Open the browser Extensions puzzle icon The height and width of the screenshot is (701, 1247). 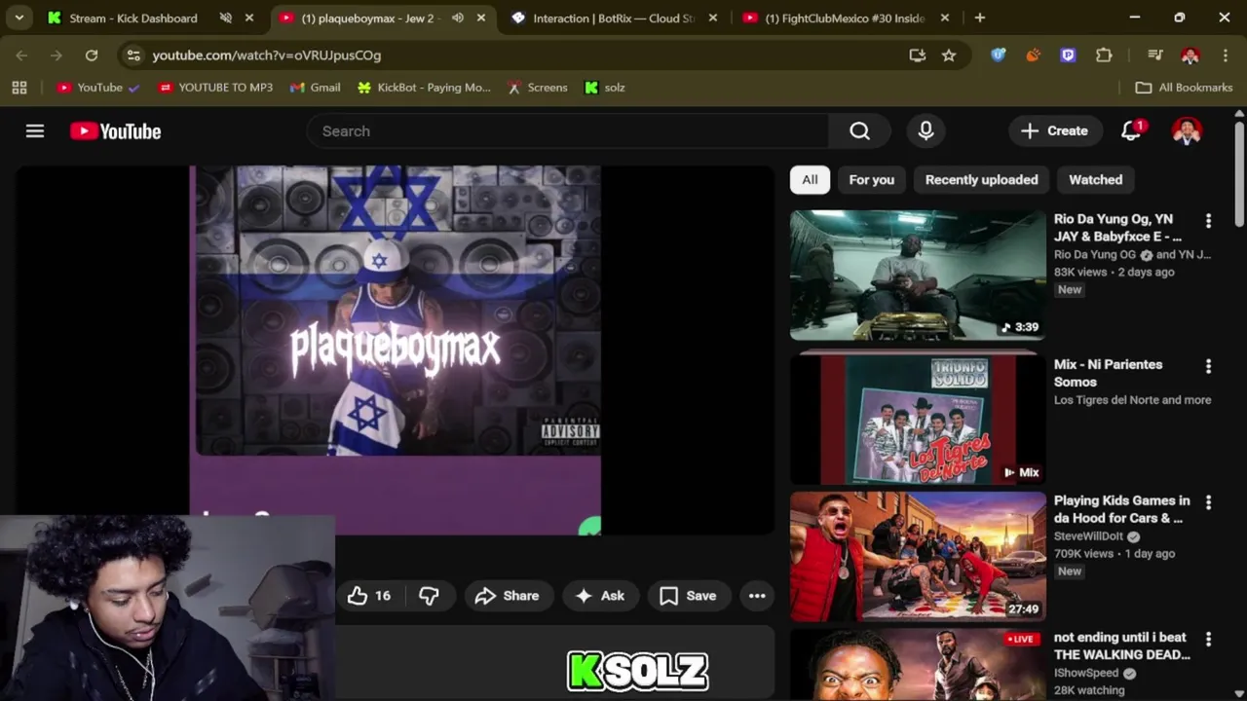point(1104,55)
